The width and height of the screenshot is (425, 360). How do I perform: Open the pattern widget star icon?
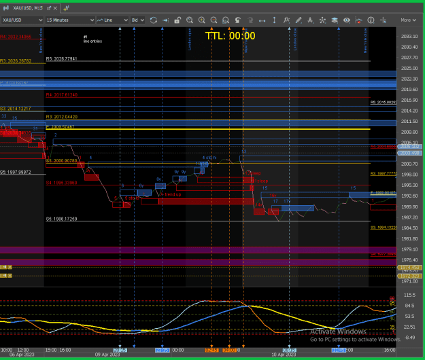tap(322, 20)
